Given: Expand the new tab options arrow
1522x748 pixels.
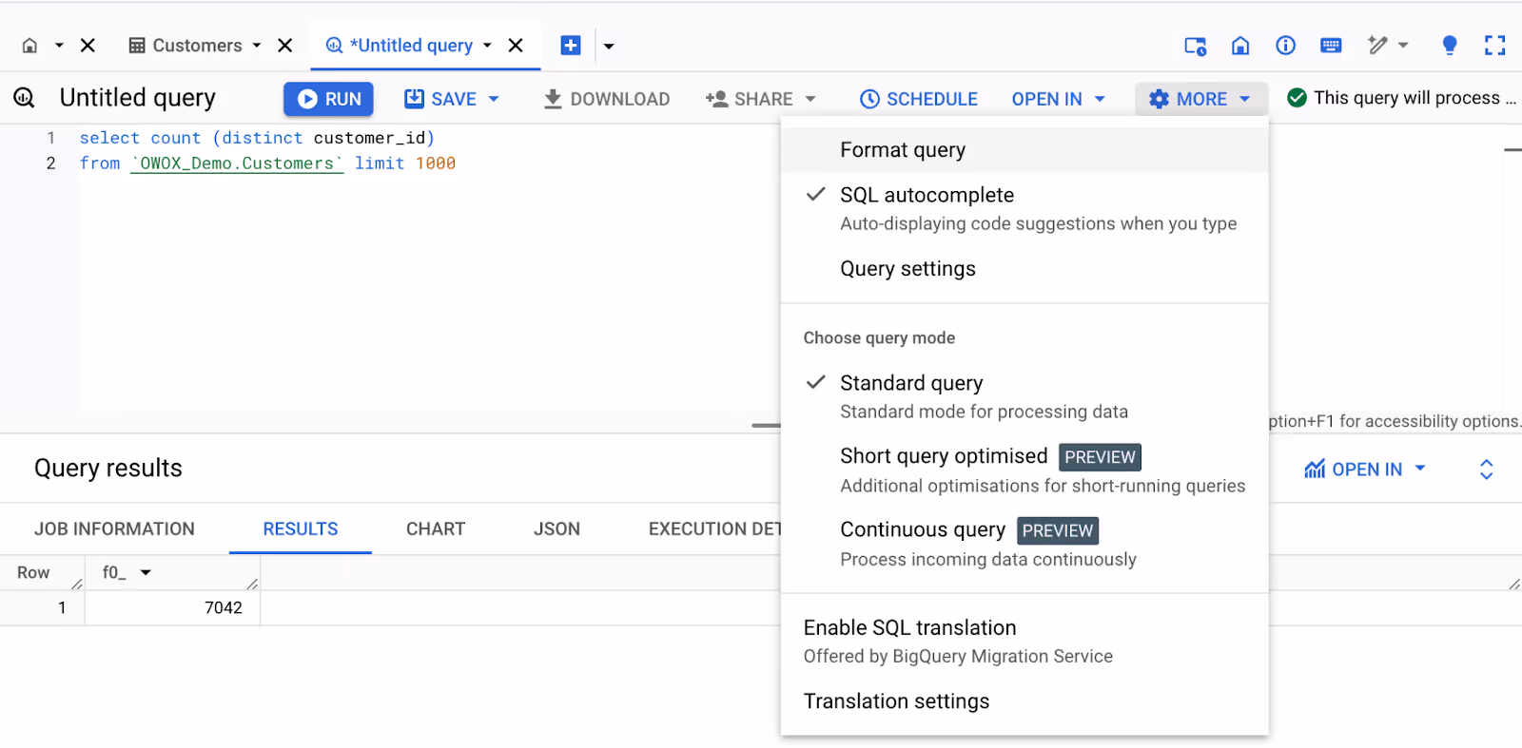Looking at the screenshot, I should [609, 46].
